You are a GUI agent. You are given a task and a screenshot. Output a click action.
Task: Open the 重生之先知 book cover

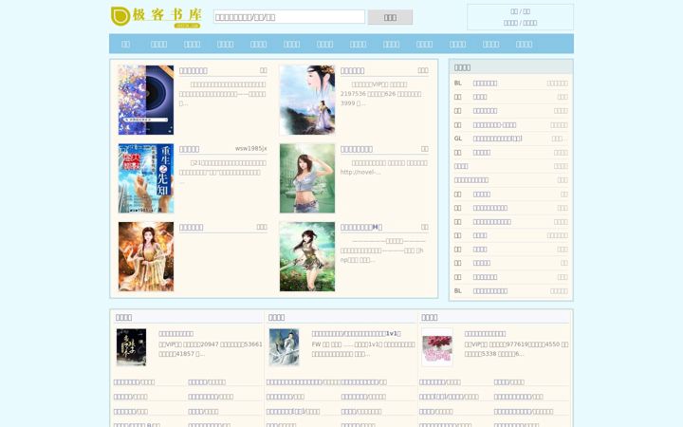(146, 178)
